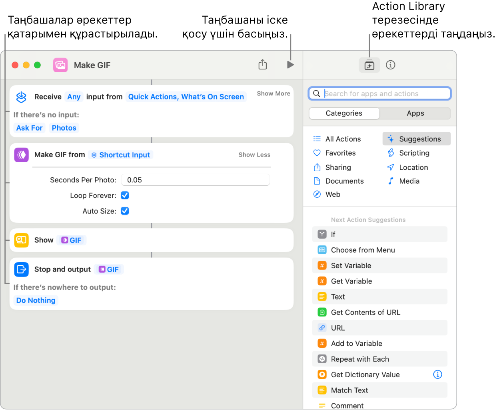Image resolution: width=499 pixels, height=410 pixels.
Task: Add the Repeat with Each action
Action: (x=379, y=359)
